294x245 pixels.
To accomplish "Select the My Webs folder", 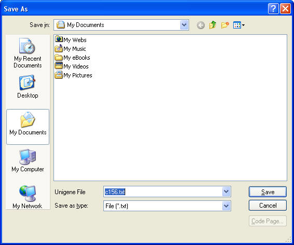I will [71, 40].
